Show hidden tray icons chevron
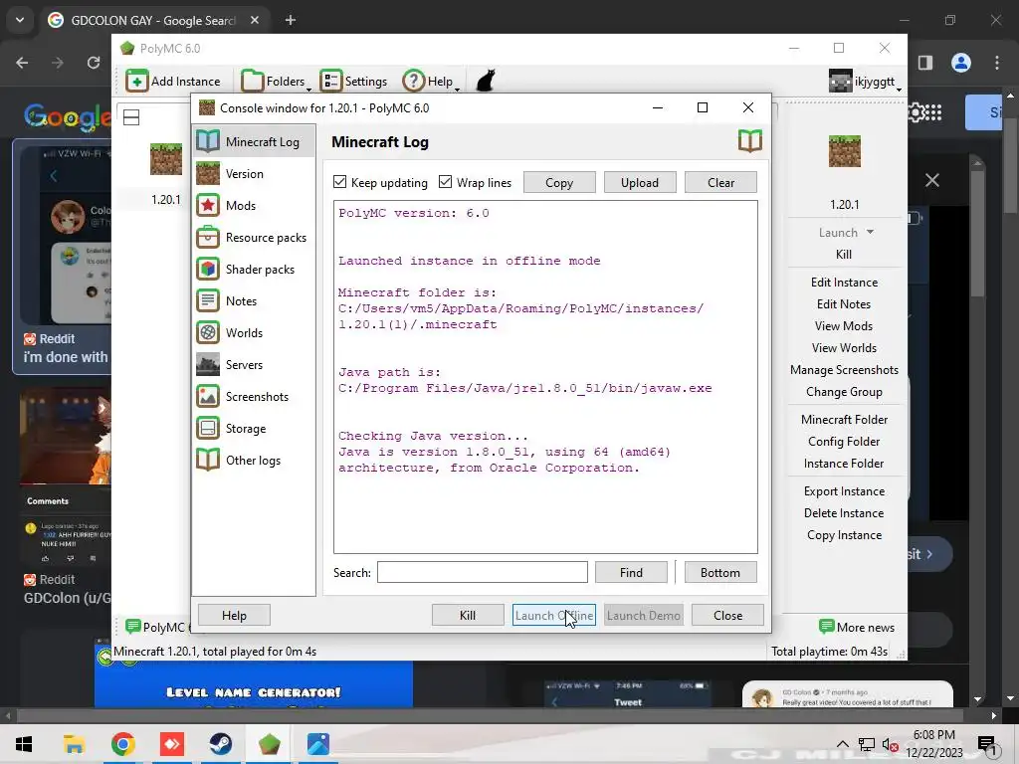Viewport: 1019px width, 764px height. (842, 744)
